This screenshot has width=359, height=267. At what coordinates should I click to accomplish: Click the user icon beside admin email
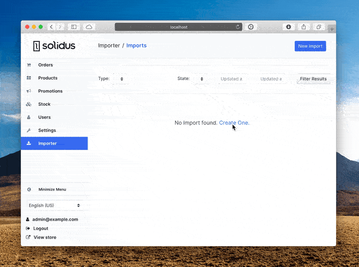point(27,219)
